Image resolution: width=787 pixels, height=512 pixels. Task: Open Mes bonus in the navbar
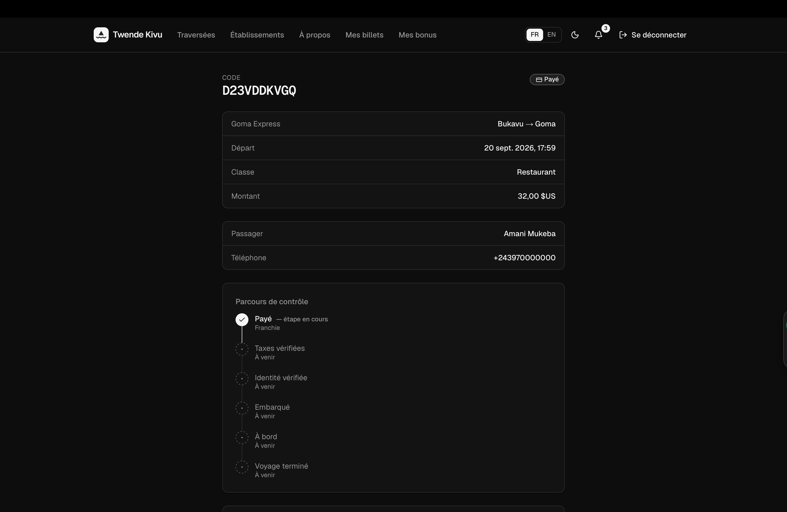[x=417, y=35]
